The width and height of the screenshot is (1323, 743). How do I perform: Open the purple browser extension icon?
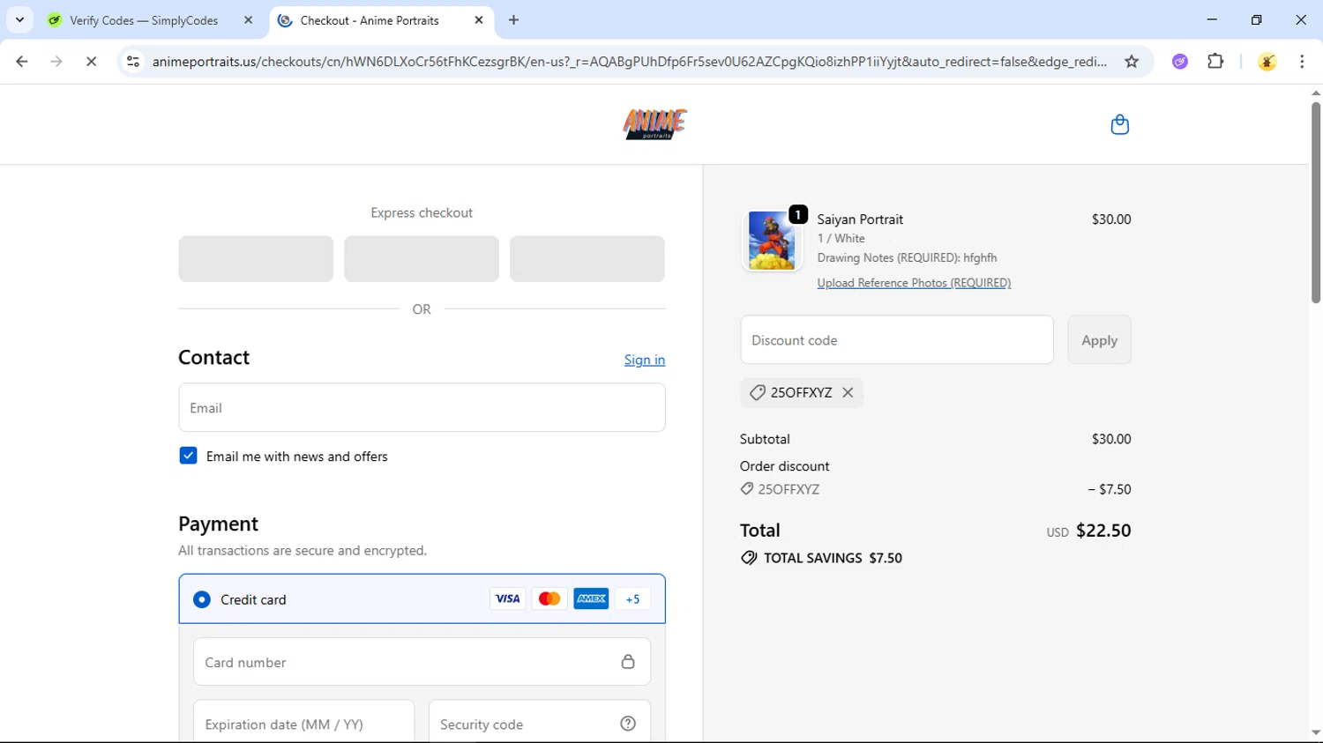tap(1180, 62)
